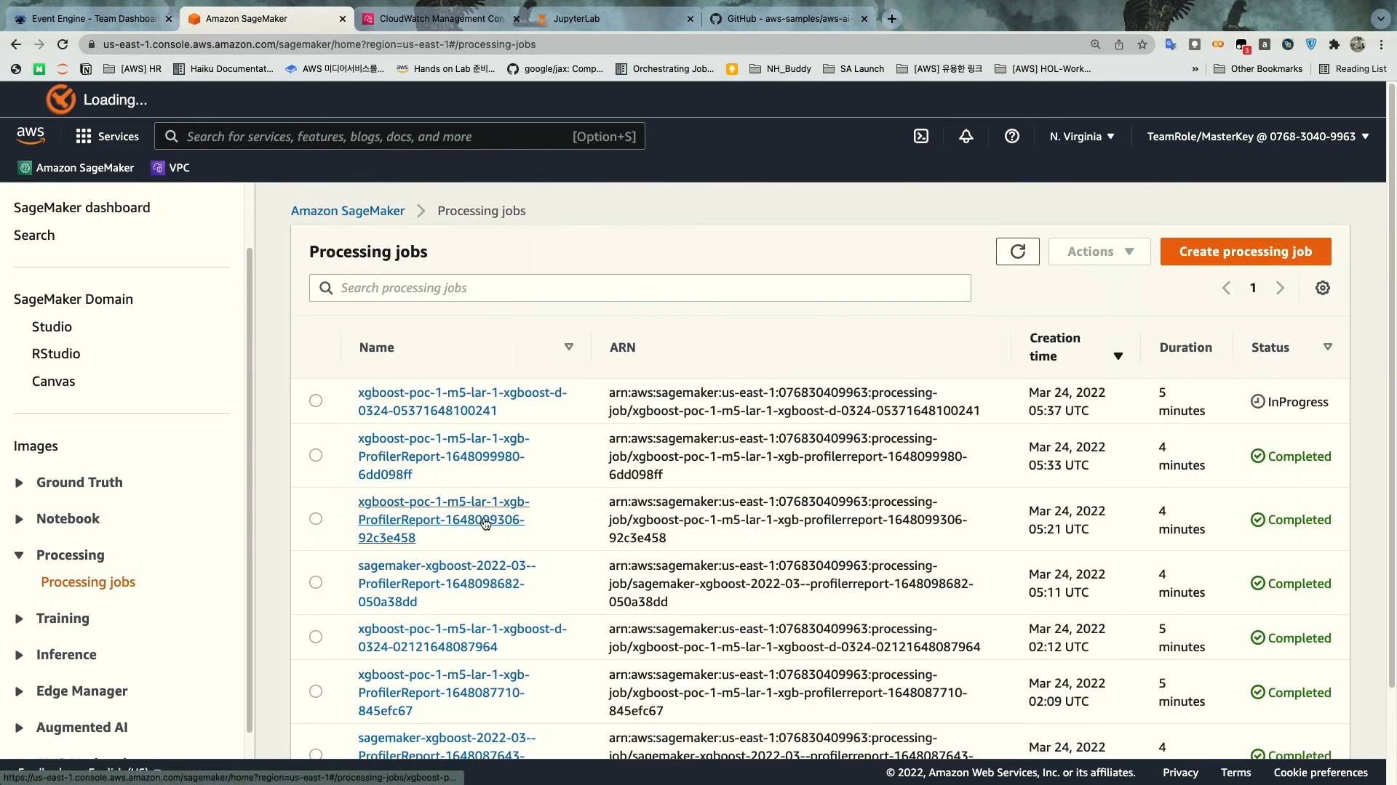This screenshot has width=1397, height=785.
Task: Open the browser zoom magnifier icon
Action: (1096, 44)
